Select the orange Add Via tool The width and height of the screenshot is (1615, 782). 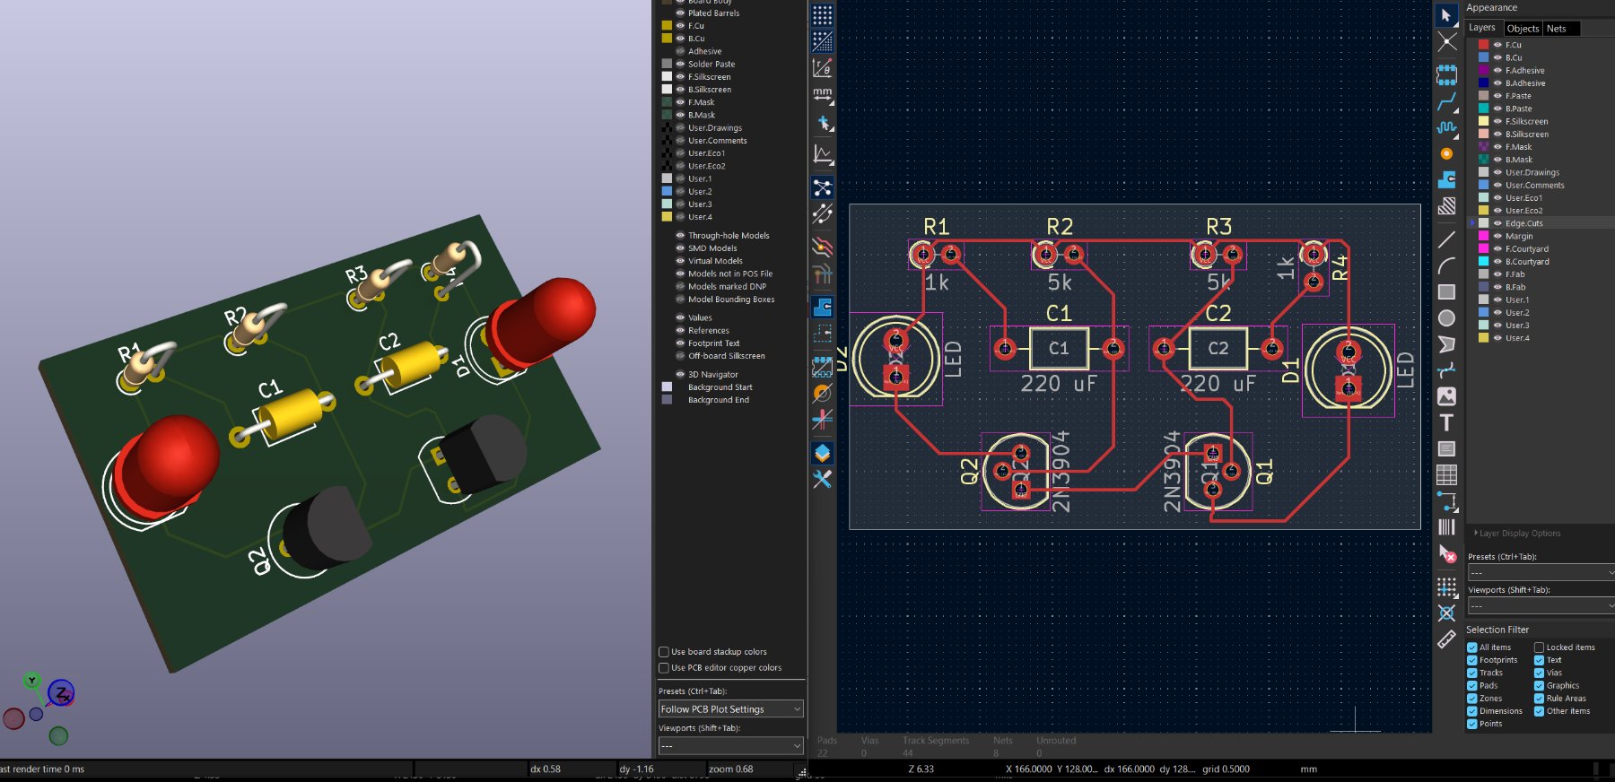[x=1446, y=154]
